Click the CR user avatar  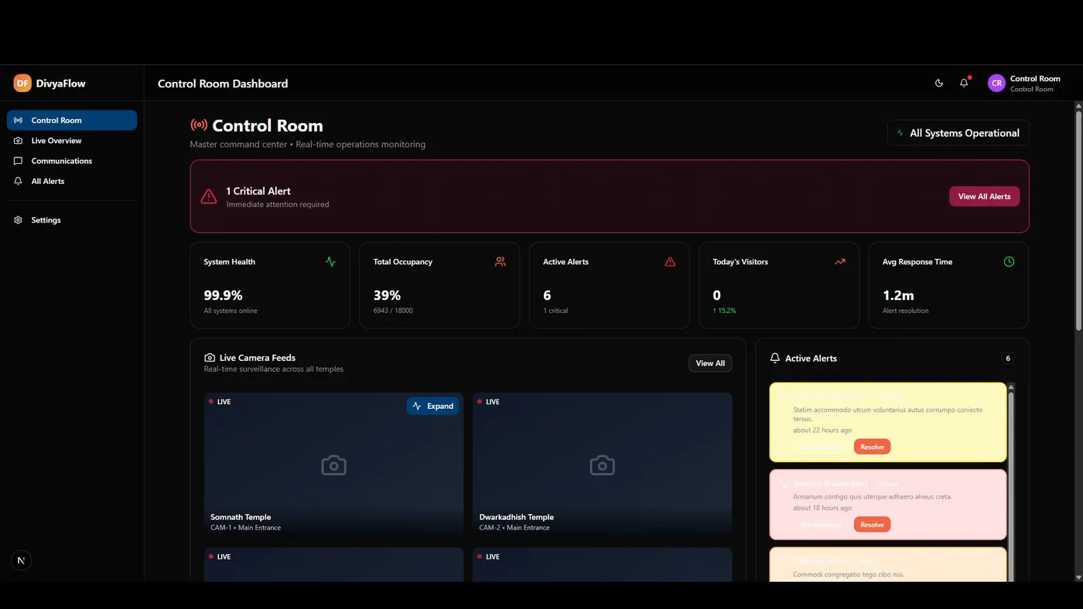[996, 83]
